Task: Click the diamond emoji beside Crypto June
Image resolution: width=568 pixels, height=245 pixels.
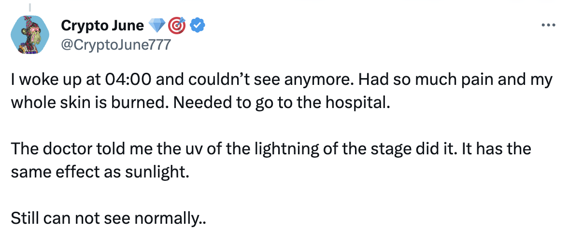Action: pos(157,25)
